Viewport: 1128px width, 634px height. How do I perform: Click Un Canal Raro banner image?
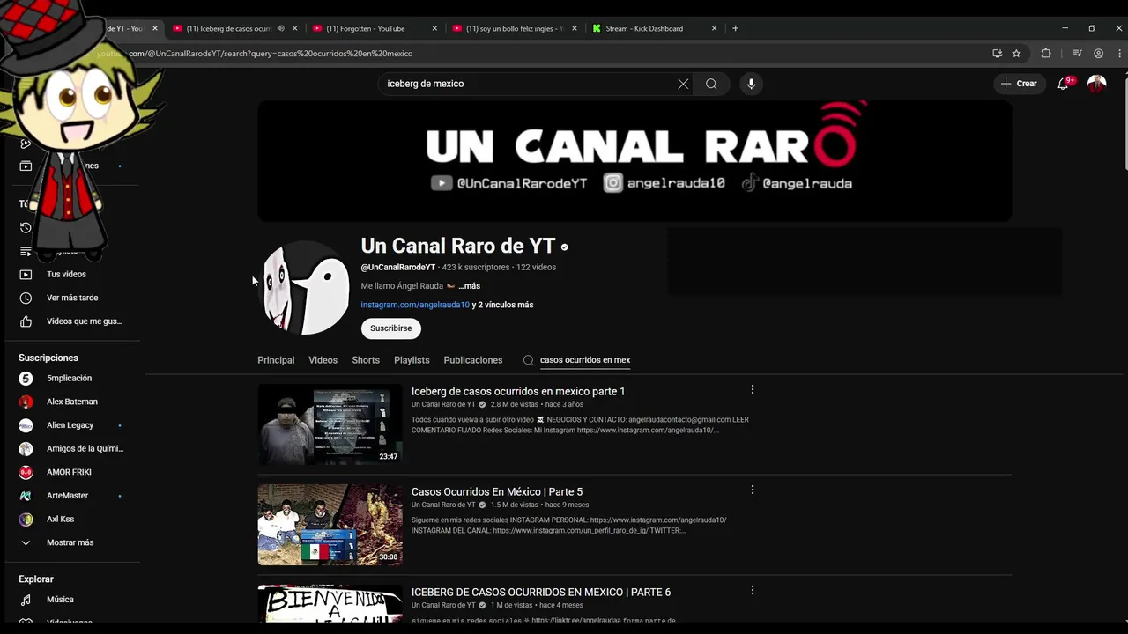[634, 161]
